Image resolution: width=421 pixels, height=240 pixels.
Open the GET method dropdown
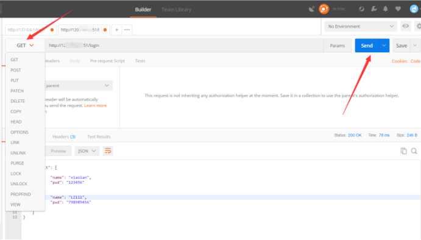(25, 45)
